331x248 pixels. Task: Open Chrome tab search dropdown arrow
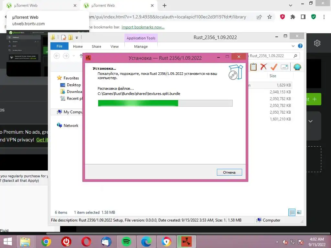tap(291, 5)
